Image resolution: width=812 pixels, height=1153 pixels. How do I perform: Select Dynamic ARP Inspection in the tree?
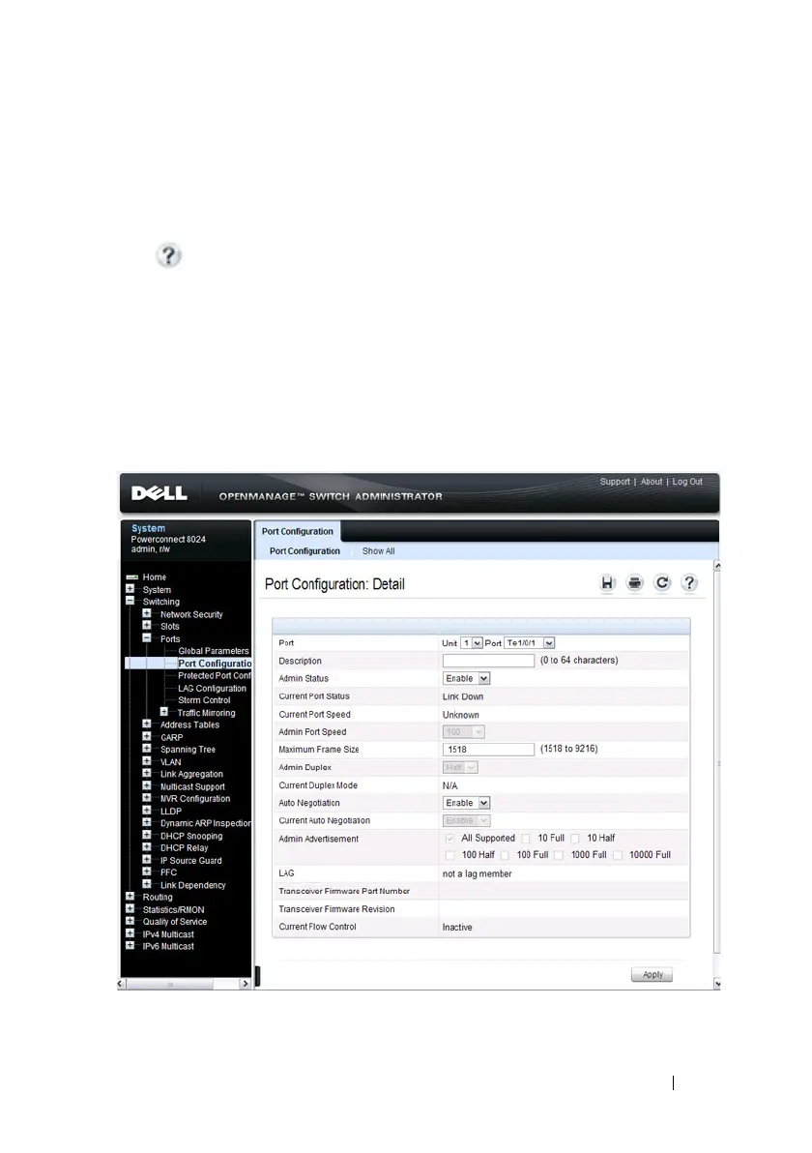coord(206,823)
